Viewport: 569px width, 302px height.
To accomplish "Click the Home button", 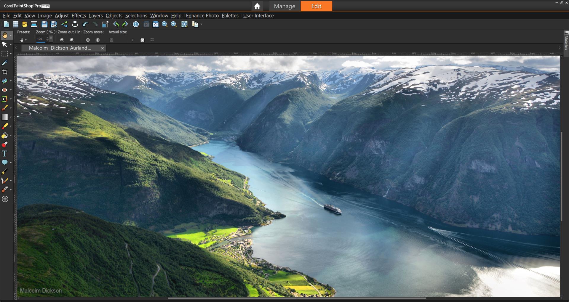I will click(x=257, y=6).
